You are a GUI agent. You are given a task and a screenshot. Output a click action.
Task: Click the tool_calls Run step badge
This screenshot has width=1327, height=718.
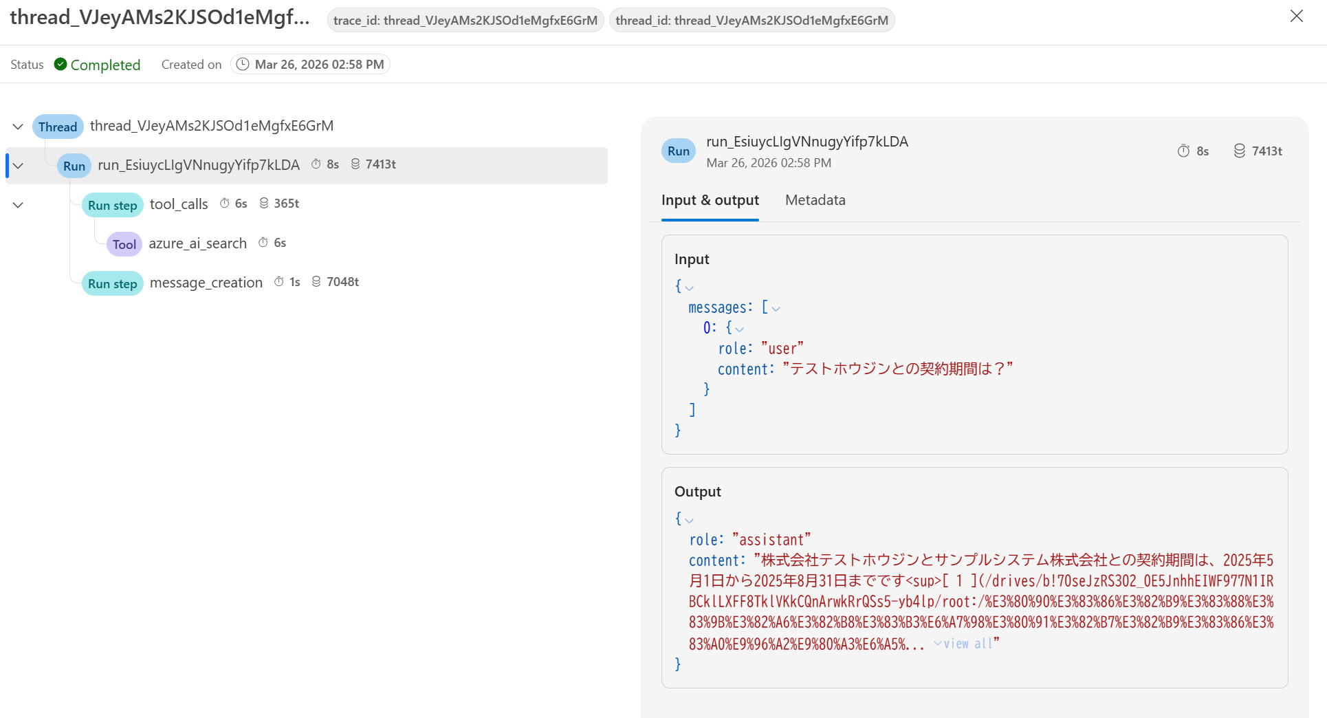click(x=113, y=205)
